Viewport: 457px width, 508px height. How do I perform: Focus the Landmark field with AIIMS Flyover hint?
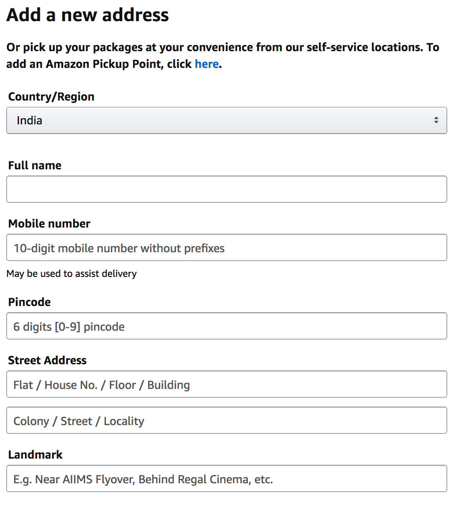(x=226, y=478)
